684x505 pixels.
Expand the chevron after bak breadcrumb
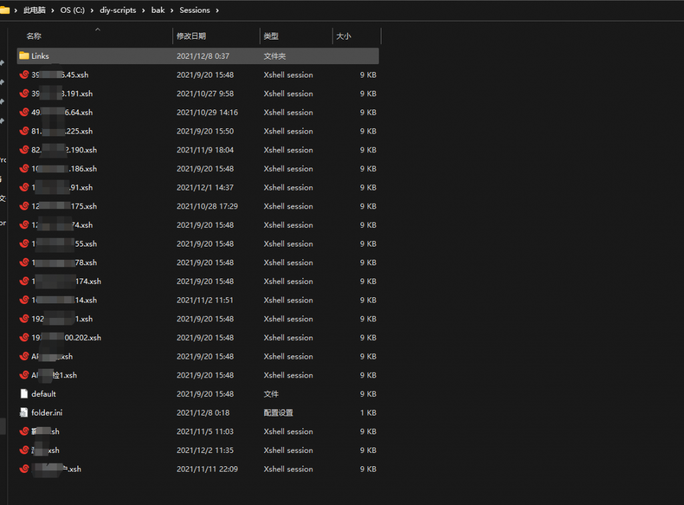(x=172, y=11)
